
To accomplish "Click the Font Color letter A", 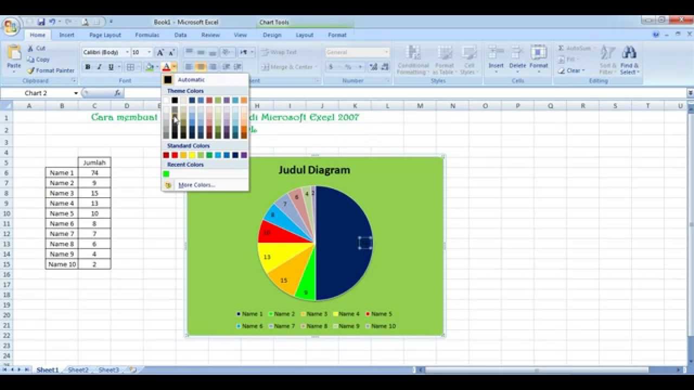I will pyautogui.click(x=166, y=67).
